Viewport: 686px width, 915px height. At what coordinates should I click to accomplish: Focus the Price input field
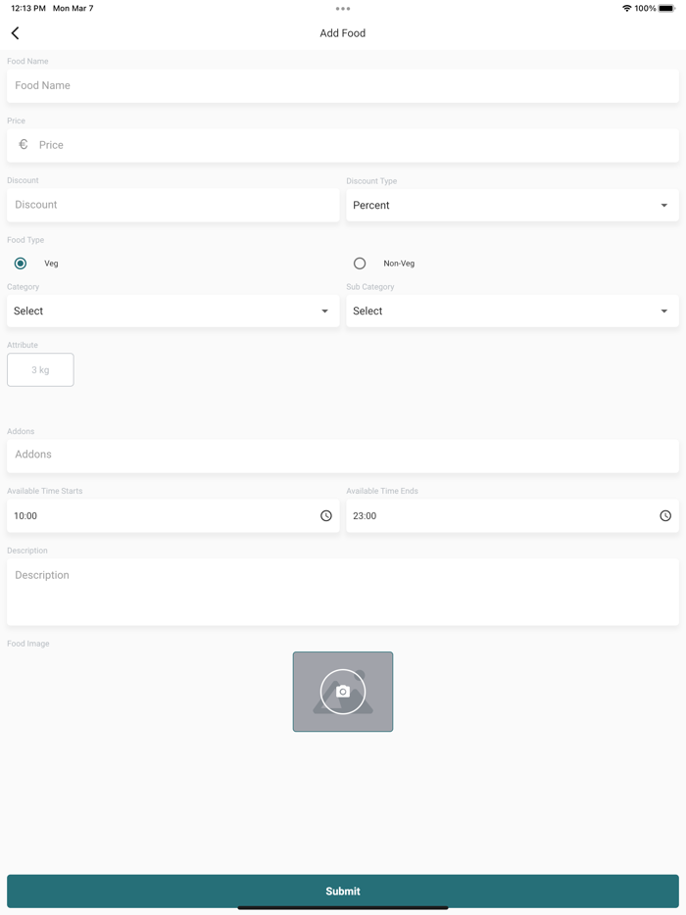point(343,145)
